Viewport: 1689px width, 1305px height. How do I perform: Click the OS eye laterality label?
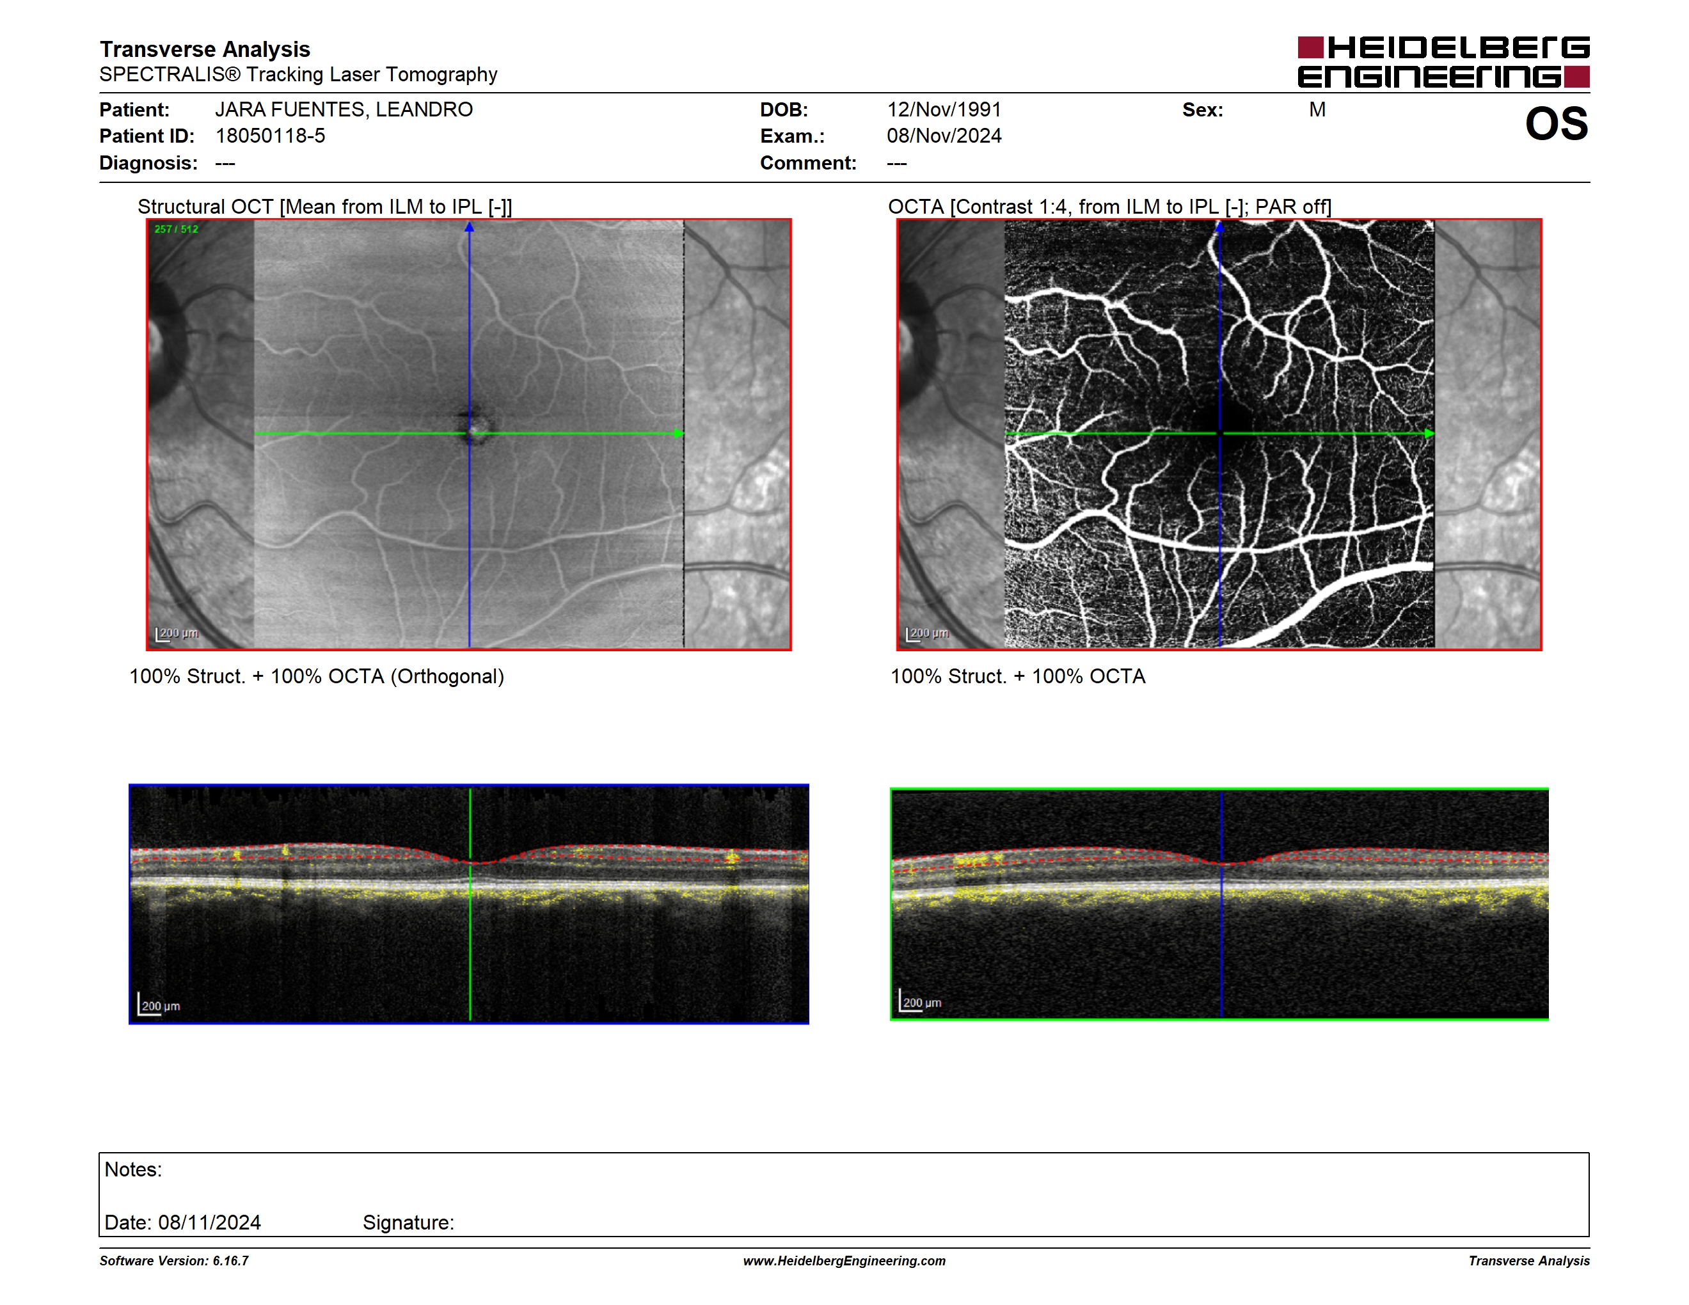pos(1556,123)
